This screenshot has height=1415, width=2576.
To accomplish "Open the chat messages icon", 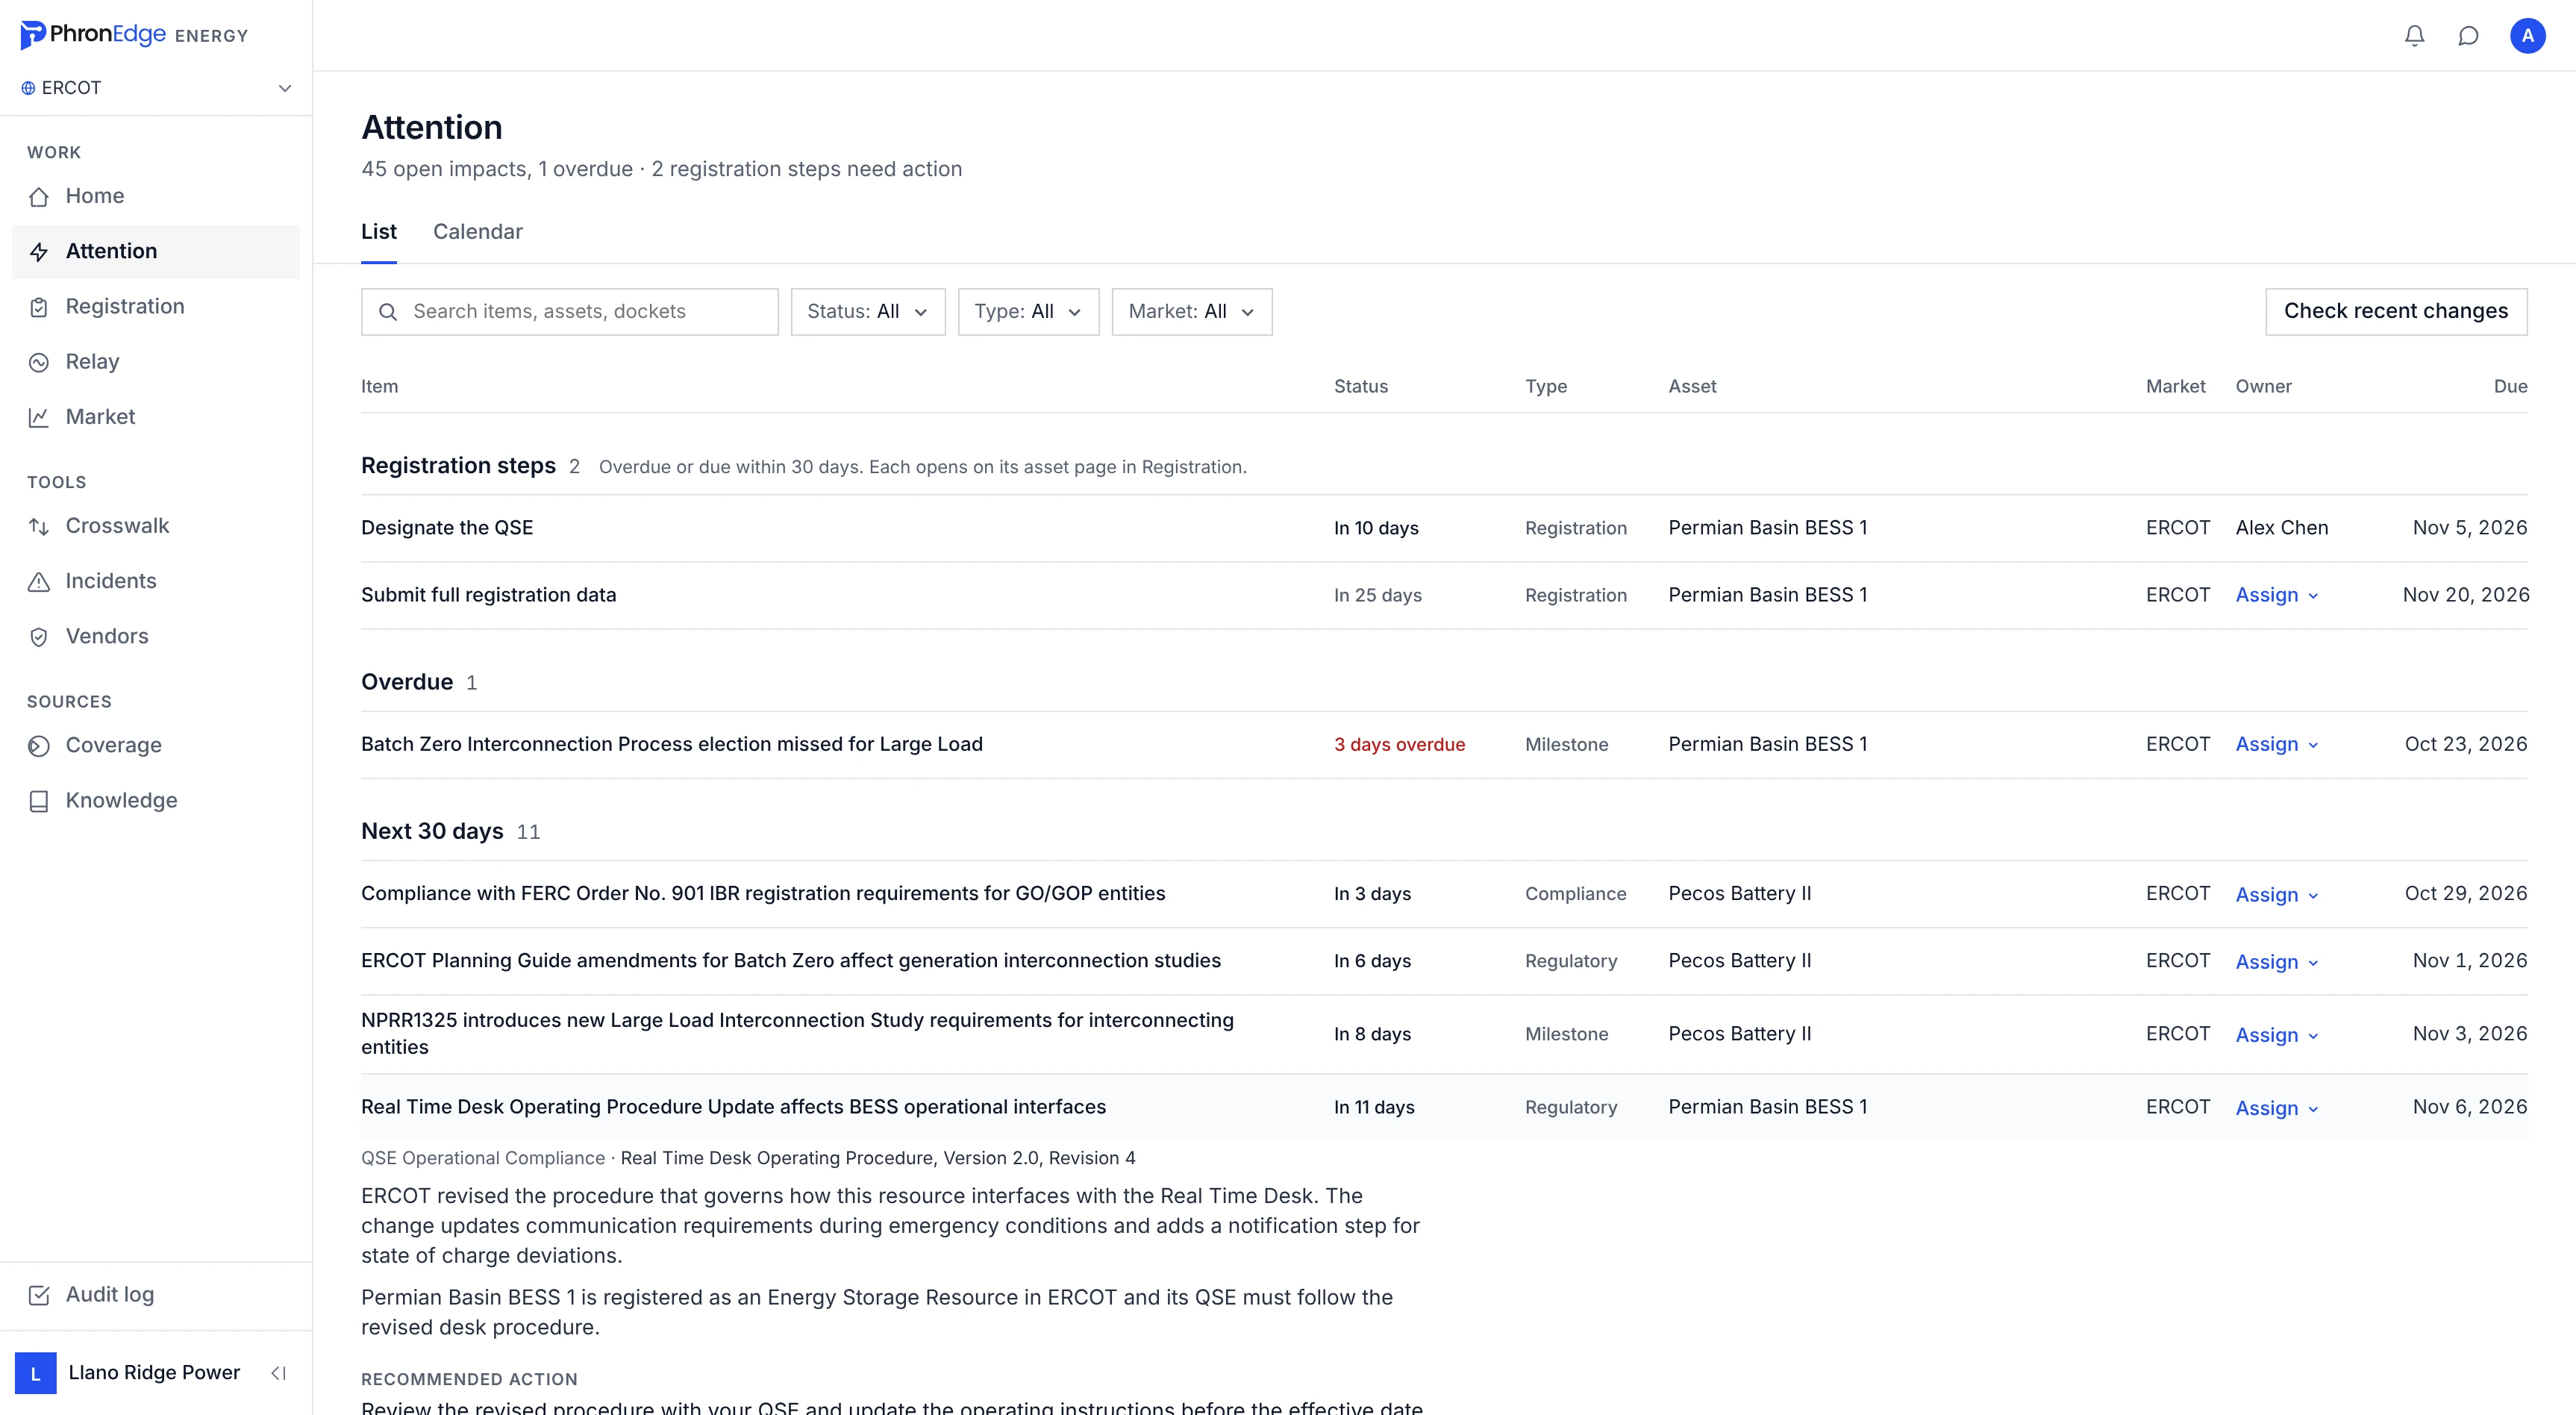I will point(2468,36).
